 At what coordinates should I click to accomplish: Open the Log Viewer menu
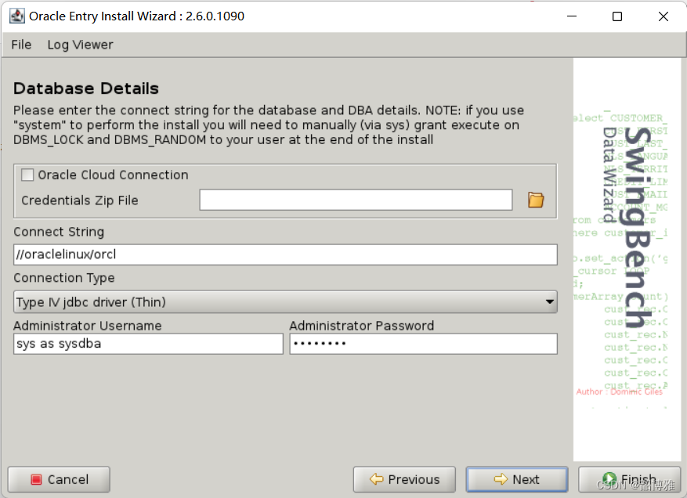pyautogui.click(x=79, y=45)
